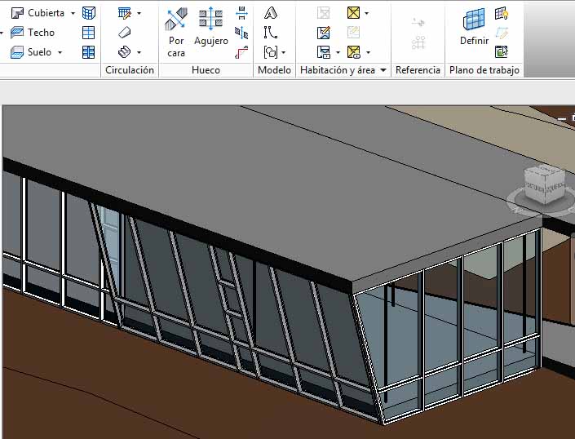This screenshot has width=575, height=439.
Task: Click the model line tool
Action: (271, 33)
